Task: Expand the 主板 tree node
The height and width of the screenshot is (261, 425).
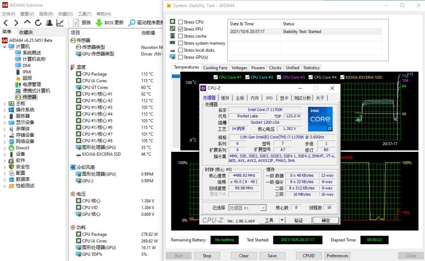Action: tap(5, 103)
